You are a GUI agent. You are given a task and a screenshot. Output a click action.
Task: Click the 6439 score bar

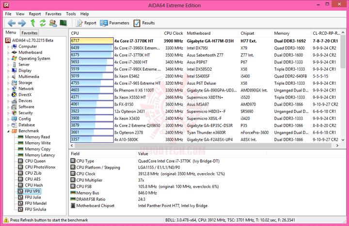coord(92,48)
